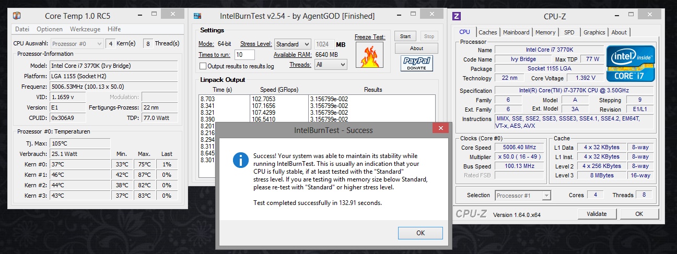Click Kern #1 temperature 46°C
Screen dimensions: 677x254
pyautogui.click(x=80, y=175)
